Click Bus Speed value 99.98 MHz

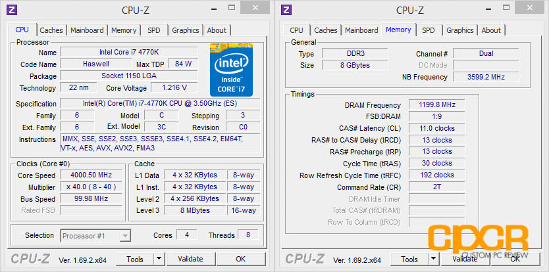91,198
